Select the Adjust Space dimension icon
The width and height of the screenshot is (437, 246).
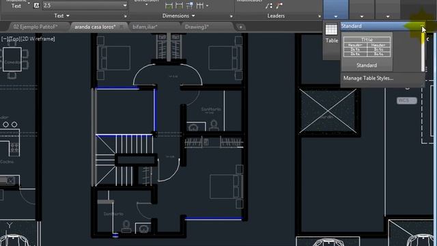[x=179, y=5]
